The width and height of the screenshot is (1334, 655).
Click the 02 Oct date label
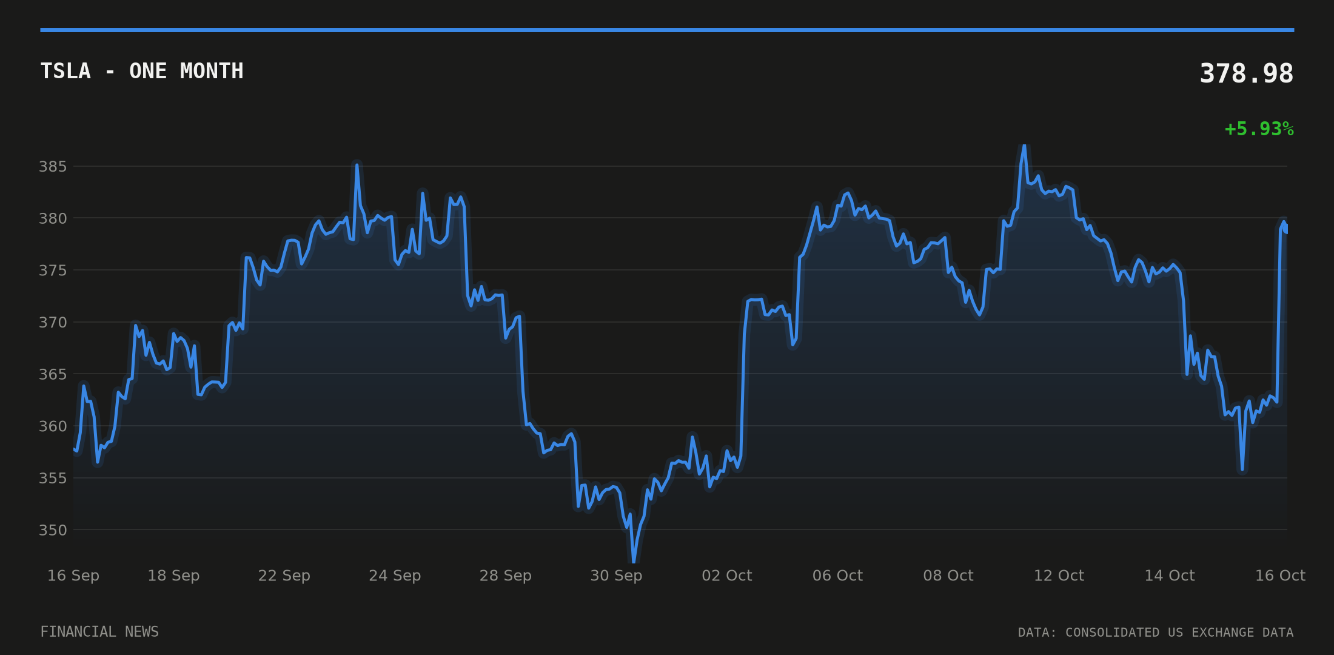pyautogui.click(x=727, y=576)
